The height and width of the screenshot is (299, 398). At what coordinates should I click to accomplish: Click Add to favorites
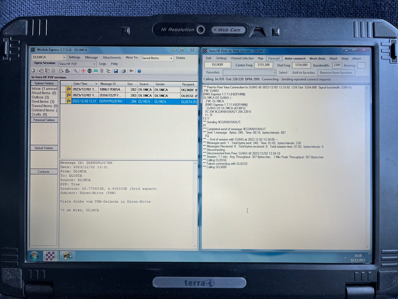click(303, 73)
